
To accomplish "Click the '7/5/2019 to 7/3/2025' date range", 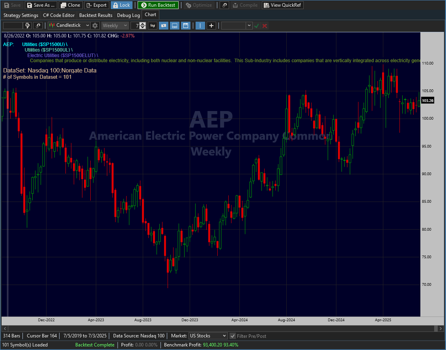I will [85, 336].
